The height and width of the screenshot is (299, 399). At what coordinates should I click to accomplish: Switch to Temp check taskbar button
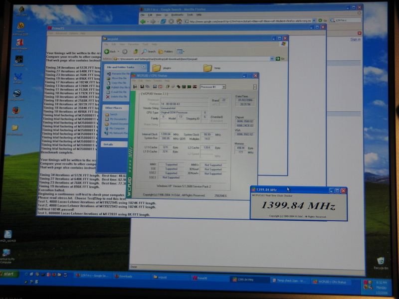pyautogui.click(x=290, y=280)
